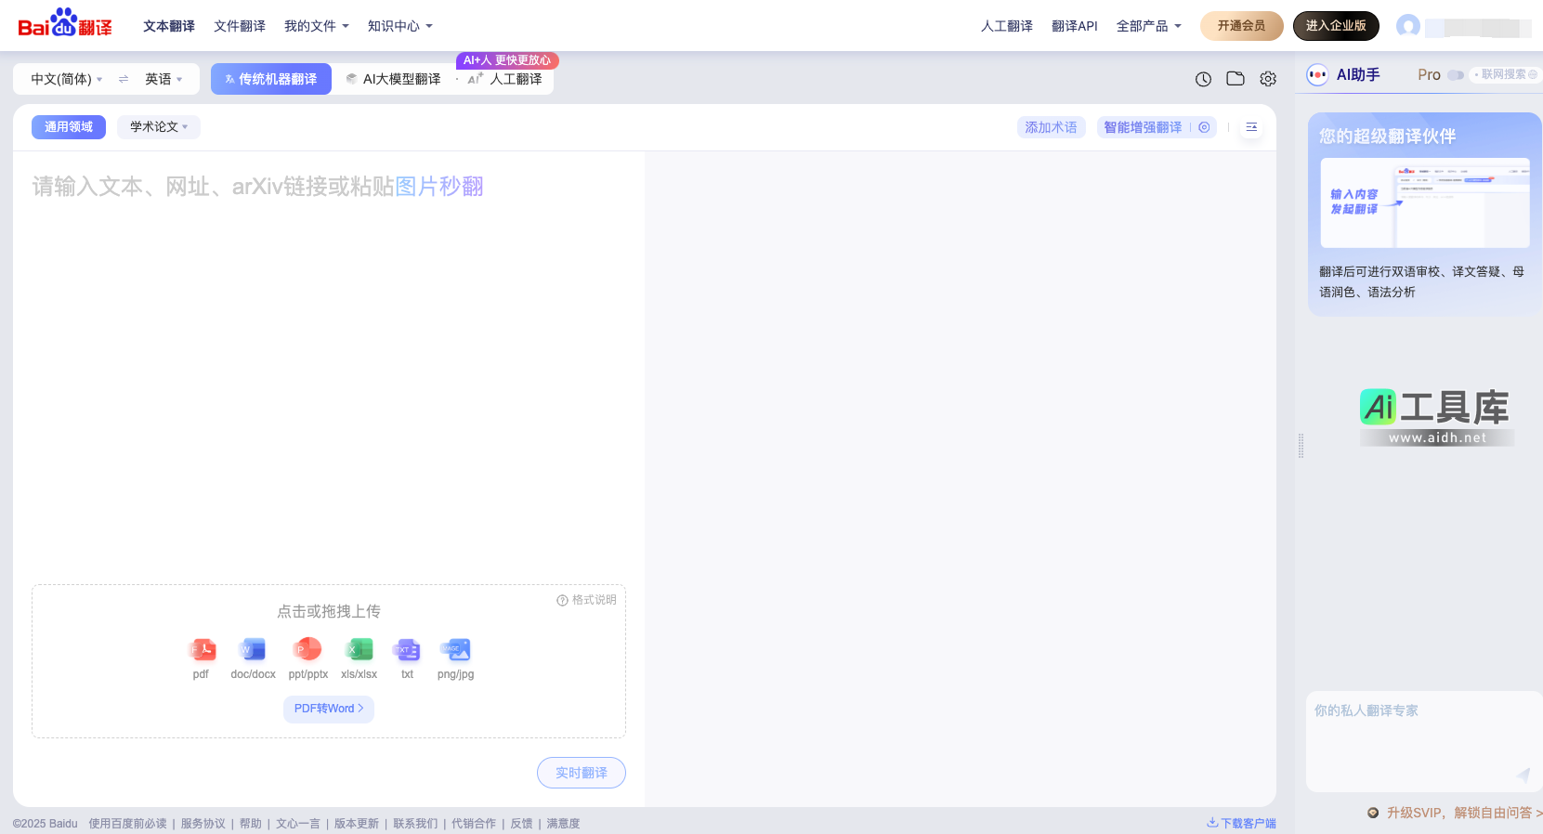Click the swap languages arrows icon
Image resolution: width=1543 pixels, height=834 pixels.
pyautogui.click(x=124, y=79)
